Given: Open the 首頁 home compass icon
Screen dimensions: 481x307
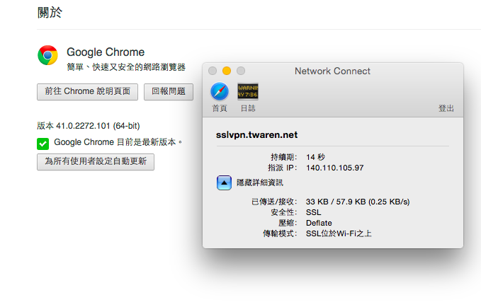Looking at the screenshot, I should coord(220,91).
